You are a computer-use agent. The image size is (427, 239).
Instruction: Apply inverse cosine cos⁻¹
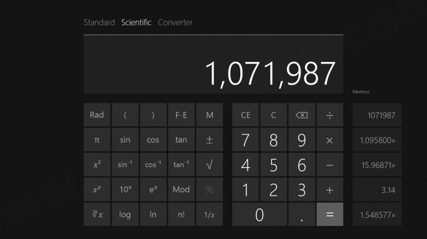(x=153, y=165)
